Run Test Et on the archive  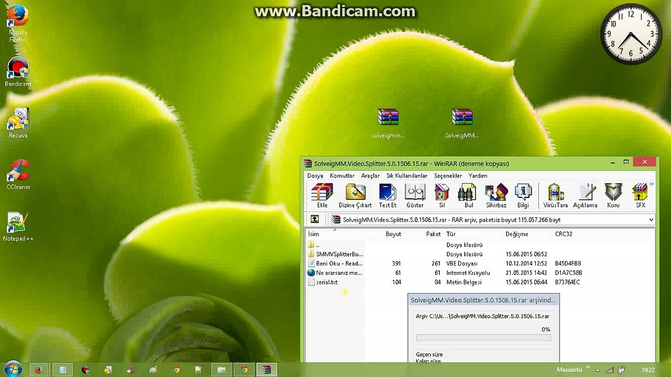pos(387,196)
